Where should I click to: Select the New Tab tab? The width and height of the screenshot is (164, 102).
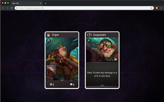point(27,3)
